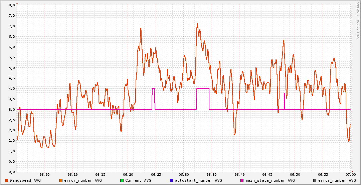This screenshot has width=361, height=185.
Task: Select the 3,0 y-axis value label
Action: (x=11, y=109)
